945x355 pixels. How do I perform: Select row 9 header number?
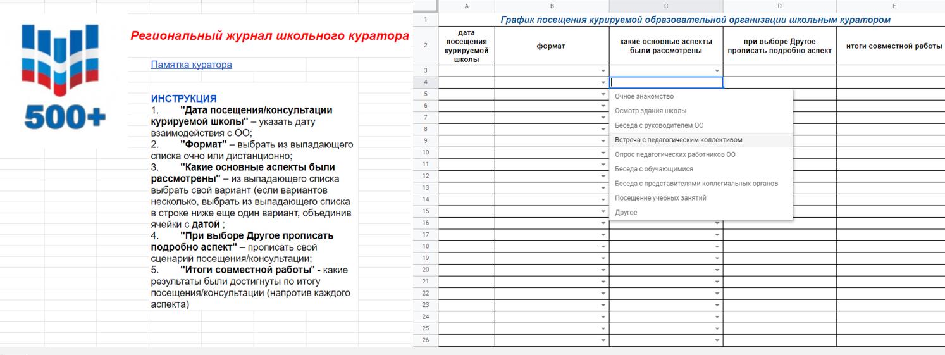pyautogui.click(x=425, y=140)
